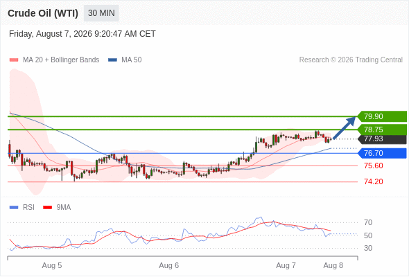
Task: Click the Aug 6 date axis label
Action: tap(169, 265)
